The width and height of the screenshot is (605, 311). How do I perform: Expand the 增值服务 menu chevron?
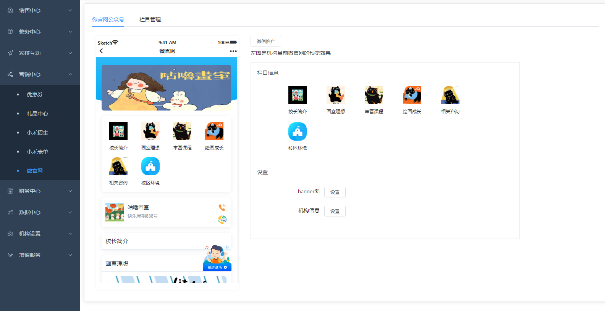click(x=70, y=255)
